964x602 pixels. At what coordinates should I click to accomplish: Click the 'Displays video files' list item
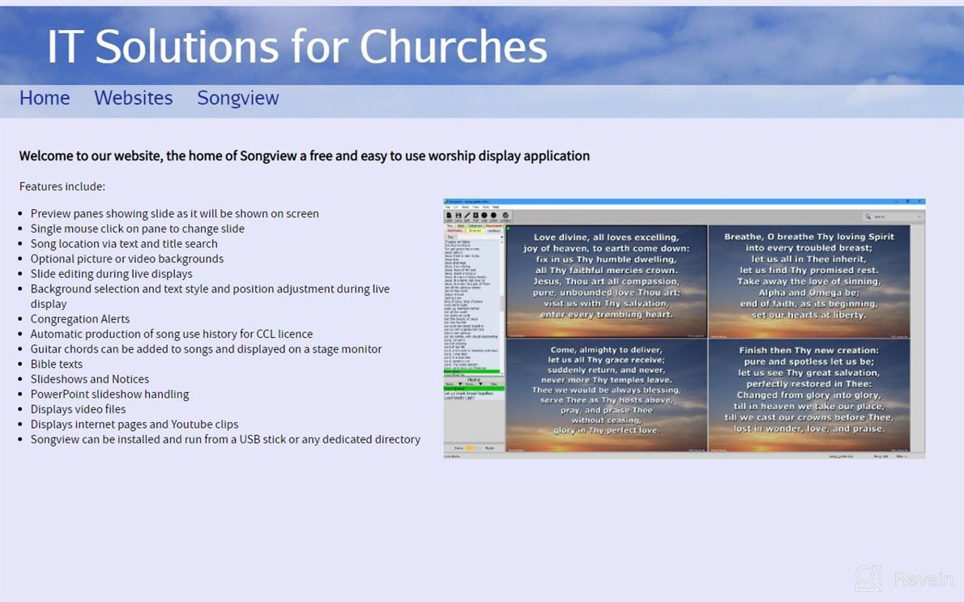pos(78,409)
